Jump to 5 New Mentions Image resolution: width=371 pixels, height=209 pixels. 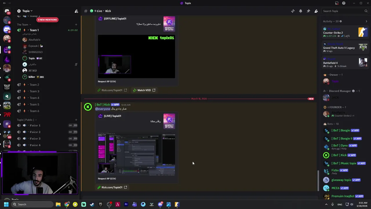coord(47,20)
